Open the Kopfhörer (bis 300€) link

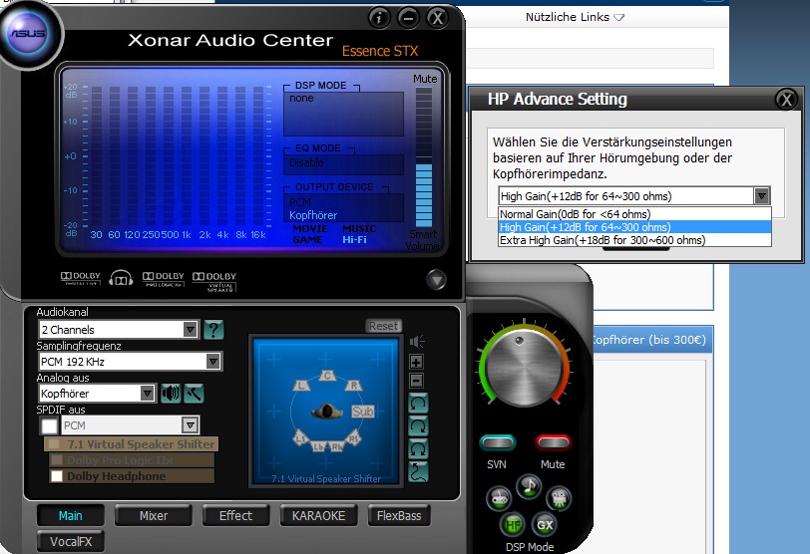[648, 340]
